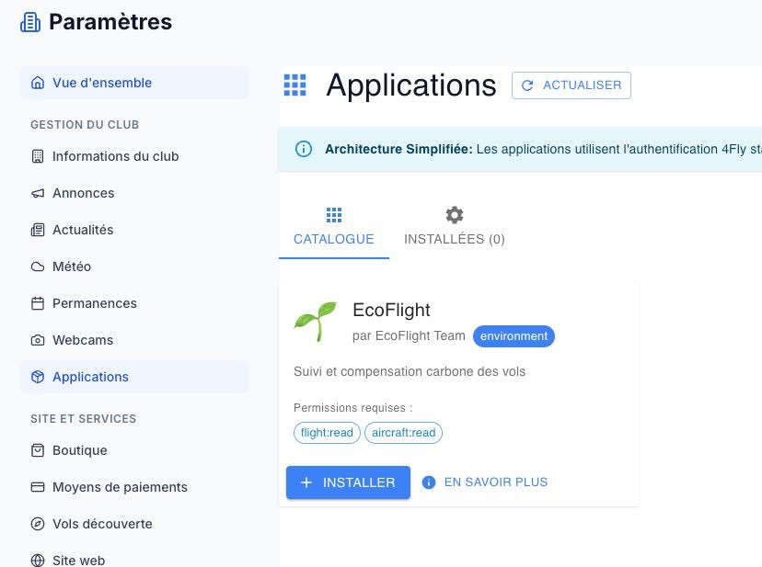Screen dimensions: 762x567
Task: Click the Site web globe icon
Action: [x=37, y=560]
